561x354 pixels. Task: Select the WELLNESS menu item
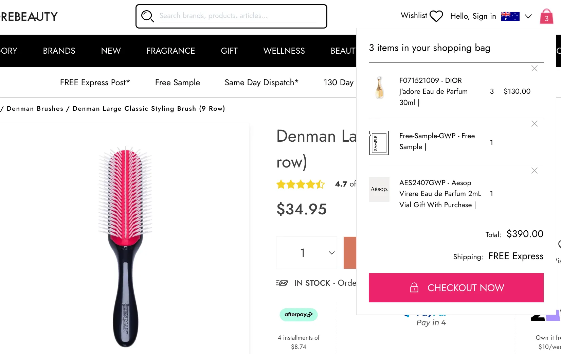pos(284,51)
